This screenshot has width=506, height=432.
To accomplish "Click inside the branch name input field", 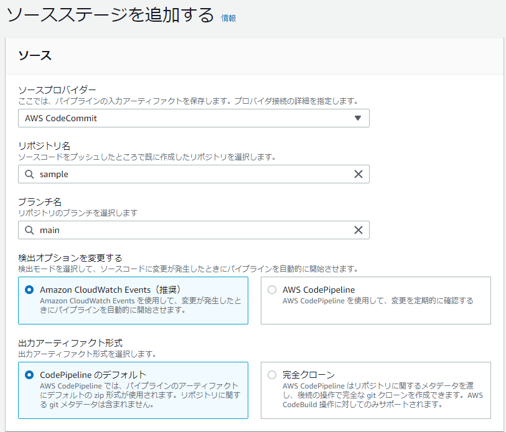I will (x=187, y=230).
